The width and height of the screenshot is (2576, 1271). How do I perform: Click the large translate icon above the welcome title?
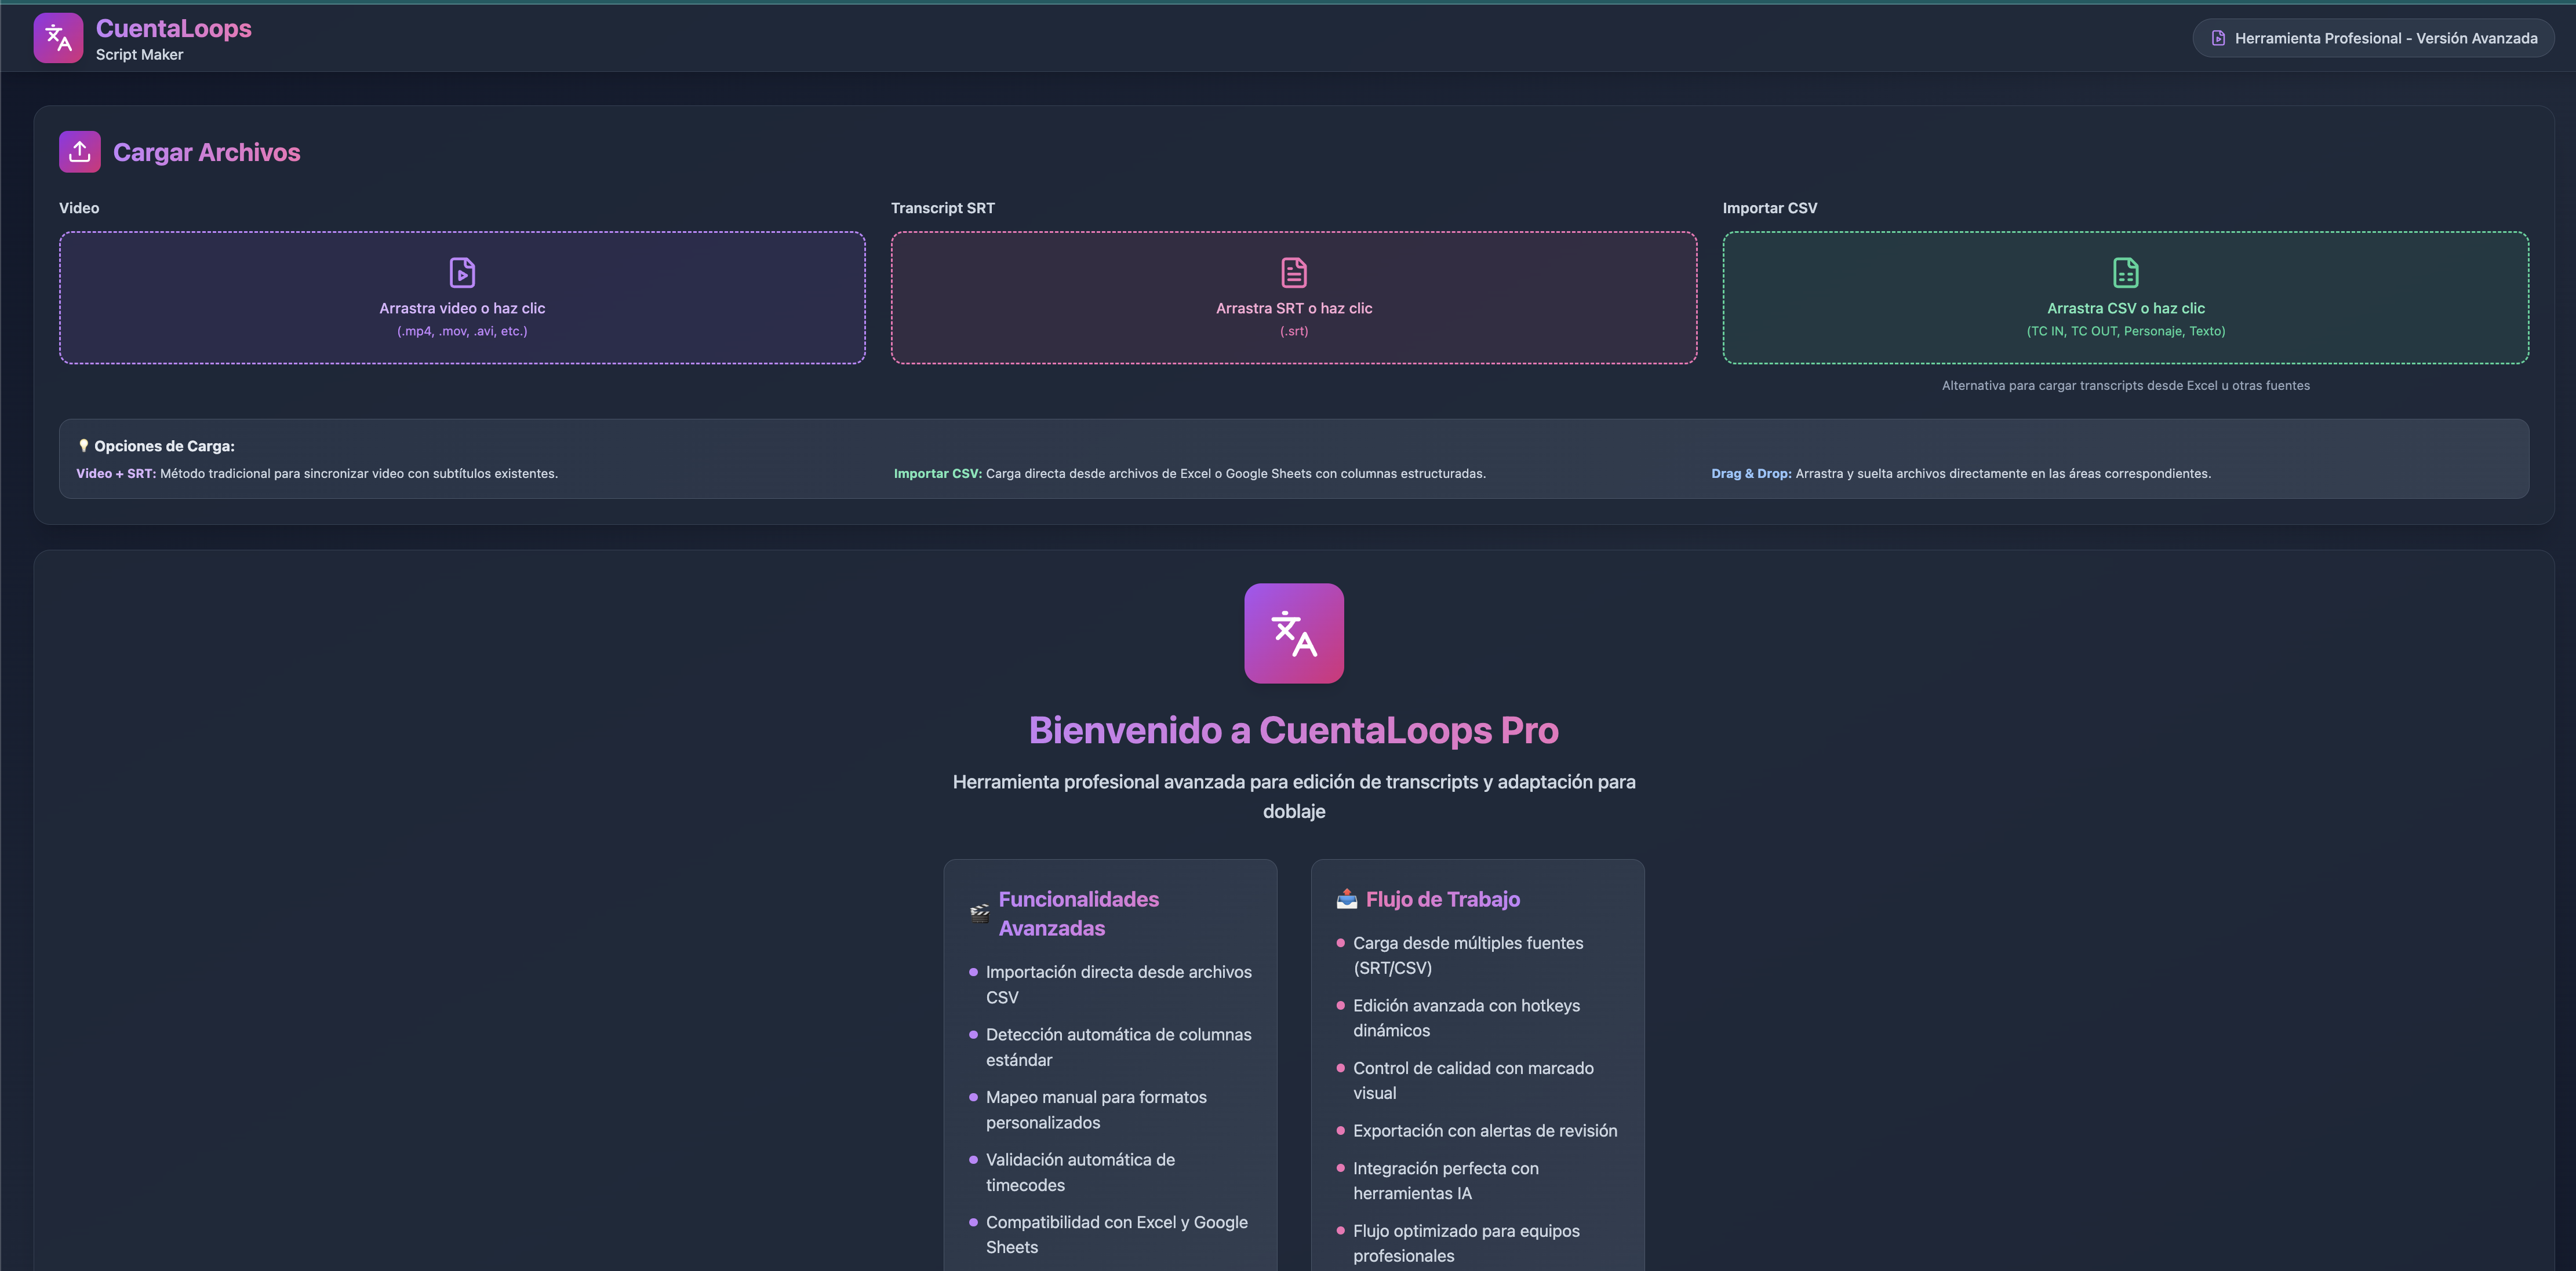[x=1294, y=634]
